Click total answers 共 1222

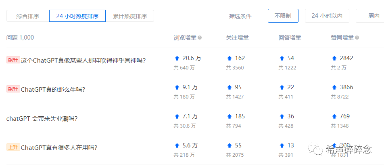287,68
